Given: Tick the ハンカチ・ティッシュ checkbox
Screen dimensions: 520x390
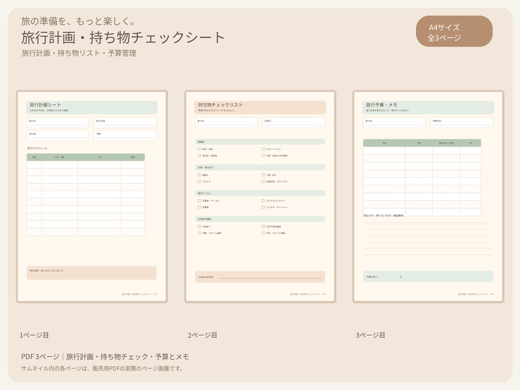Looking at the screenshot, I should (263, 207).
